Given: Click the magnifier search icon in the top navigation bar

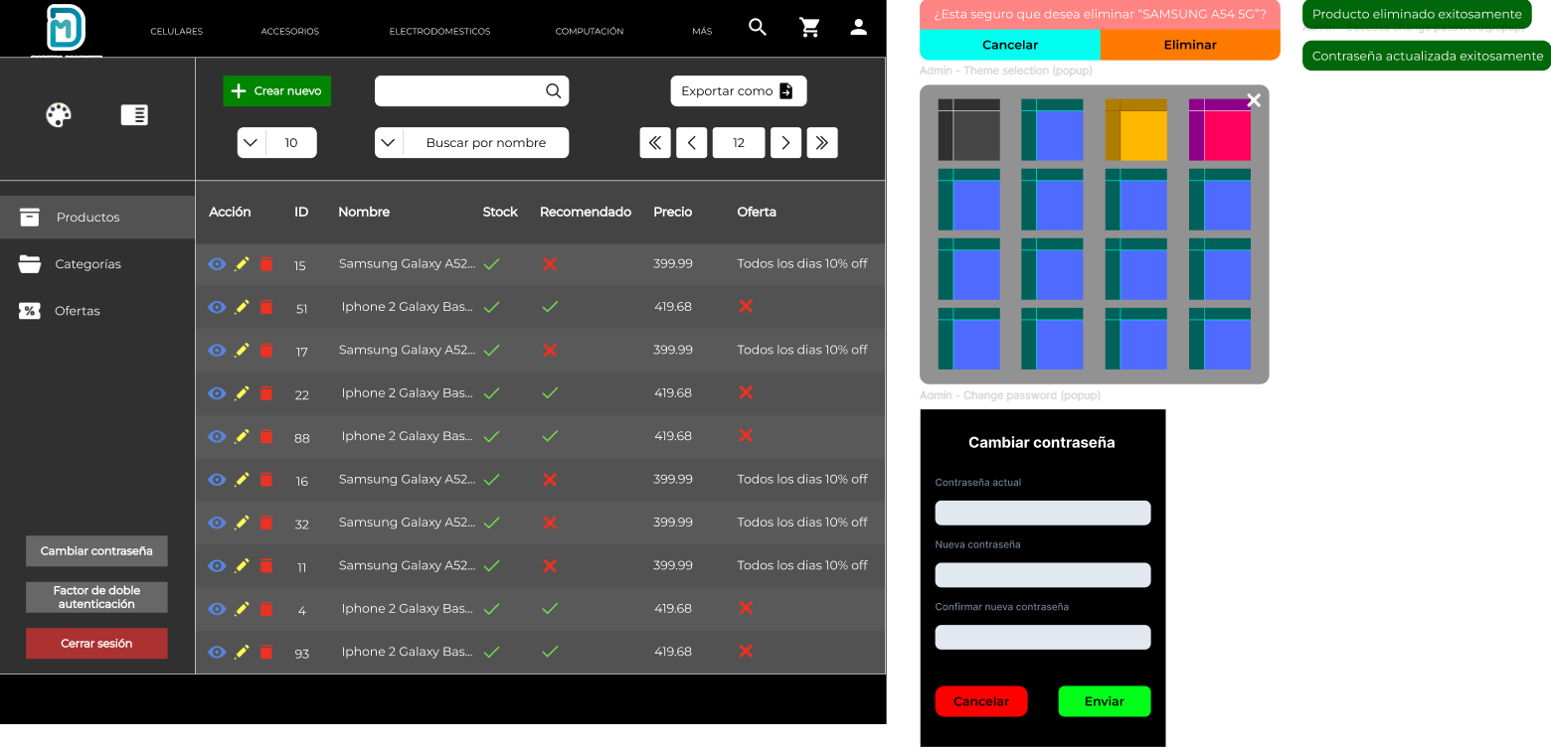Looking at the screenshot, I should point(758,27).
